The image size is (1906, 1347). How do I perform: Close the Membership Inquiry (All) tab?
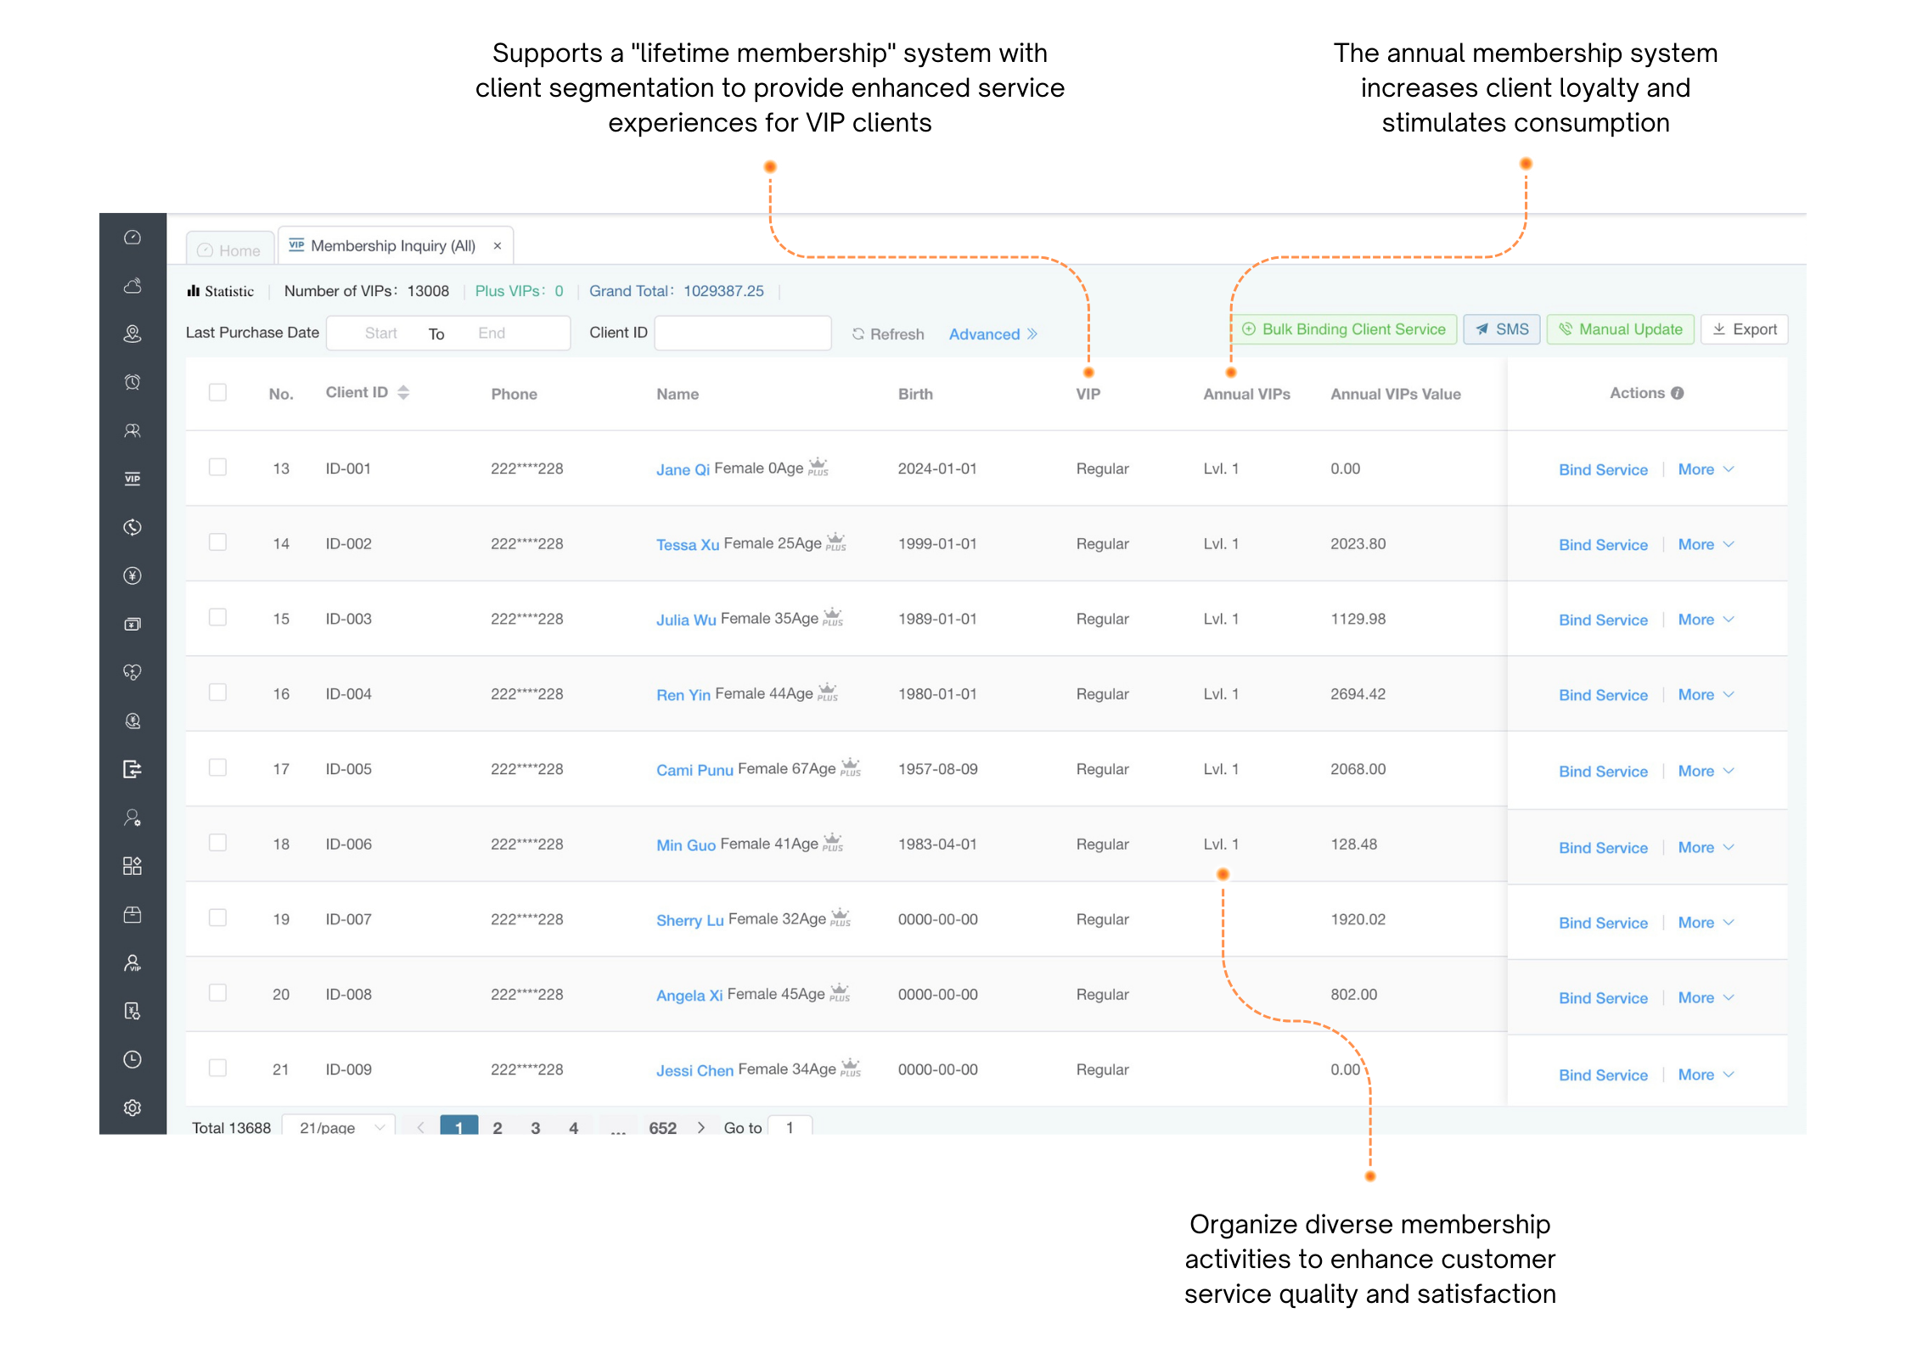(498, 246)
